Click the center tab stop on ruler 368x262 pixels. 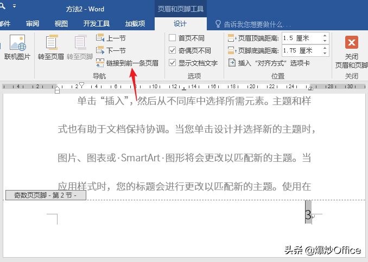pos(184,88)
